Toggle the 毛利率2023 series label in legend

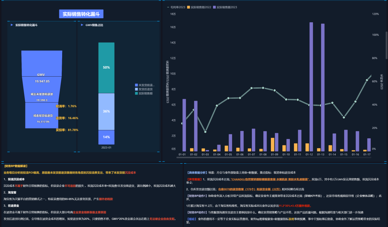[x=178, y=7]
